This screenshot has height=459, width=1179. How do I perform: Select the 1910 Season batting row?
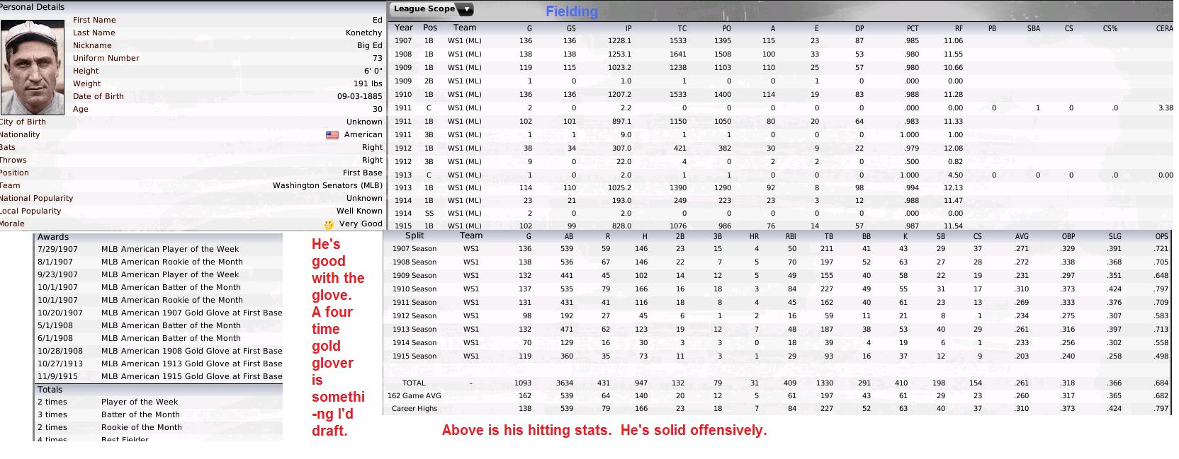tap(778, 289)
